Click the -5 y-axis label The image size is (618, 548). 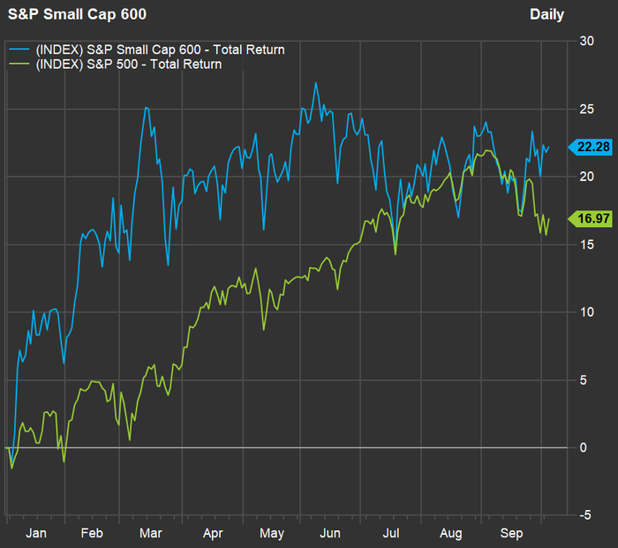[585, 515]
